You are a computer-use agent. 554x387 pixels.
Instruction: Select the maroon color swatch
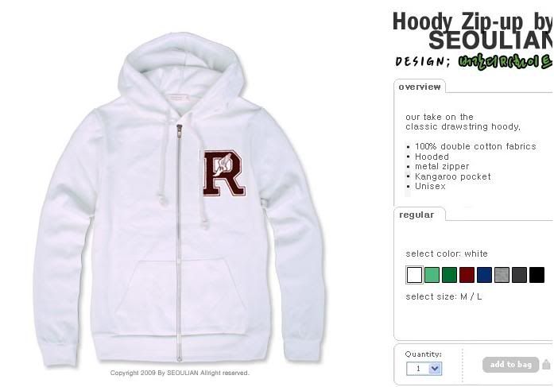coord(467,275)
